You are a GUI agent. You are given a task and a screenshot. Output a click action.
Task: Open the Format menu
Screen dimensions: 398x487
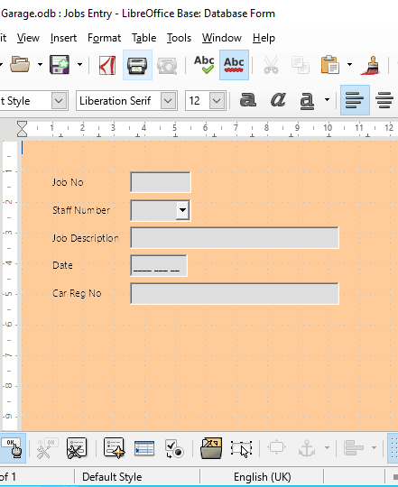click(x=104, y=38)
